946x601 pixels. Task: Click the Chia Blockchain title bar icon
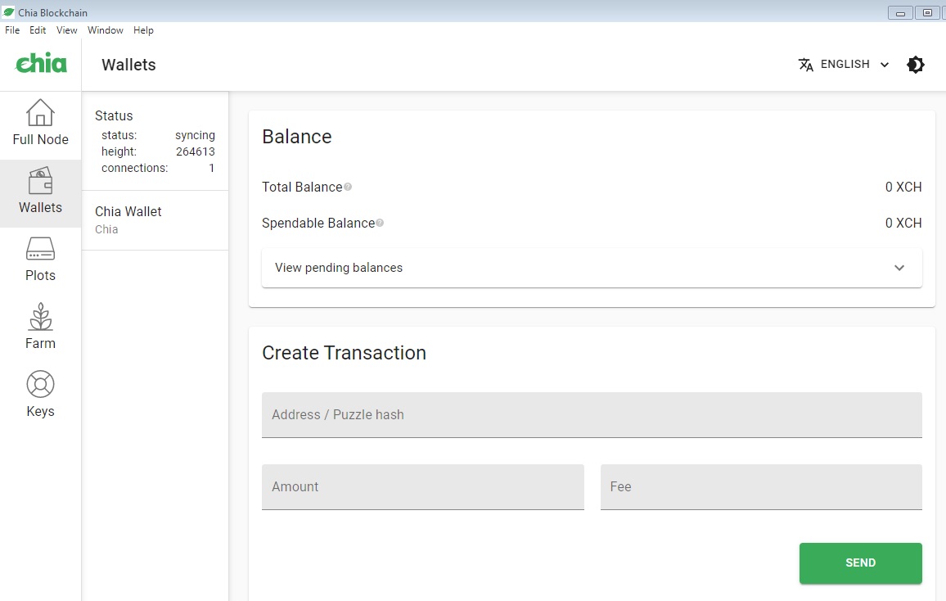[x=8, y=12]
